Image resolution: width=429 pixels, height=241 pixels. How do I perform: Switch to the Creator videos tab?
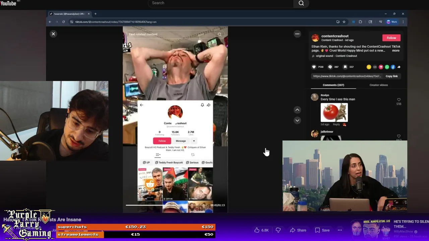click(379, 85)
